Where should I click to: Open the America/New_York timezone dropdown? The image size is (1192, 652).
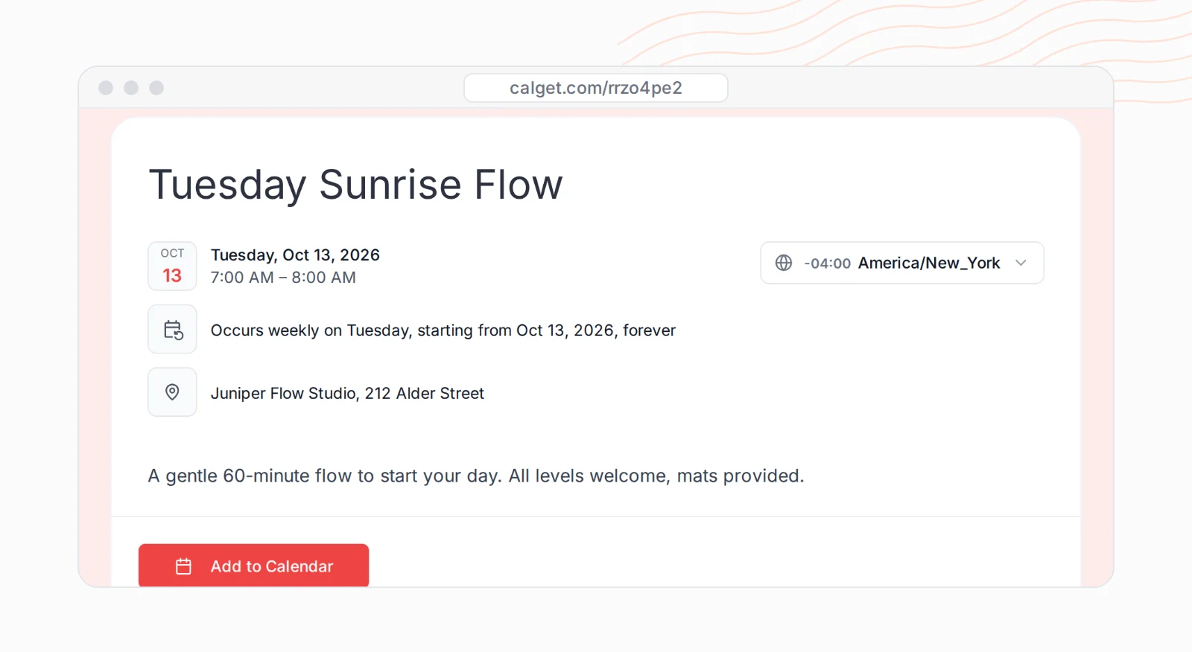pos(901,263)
